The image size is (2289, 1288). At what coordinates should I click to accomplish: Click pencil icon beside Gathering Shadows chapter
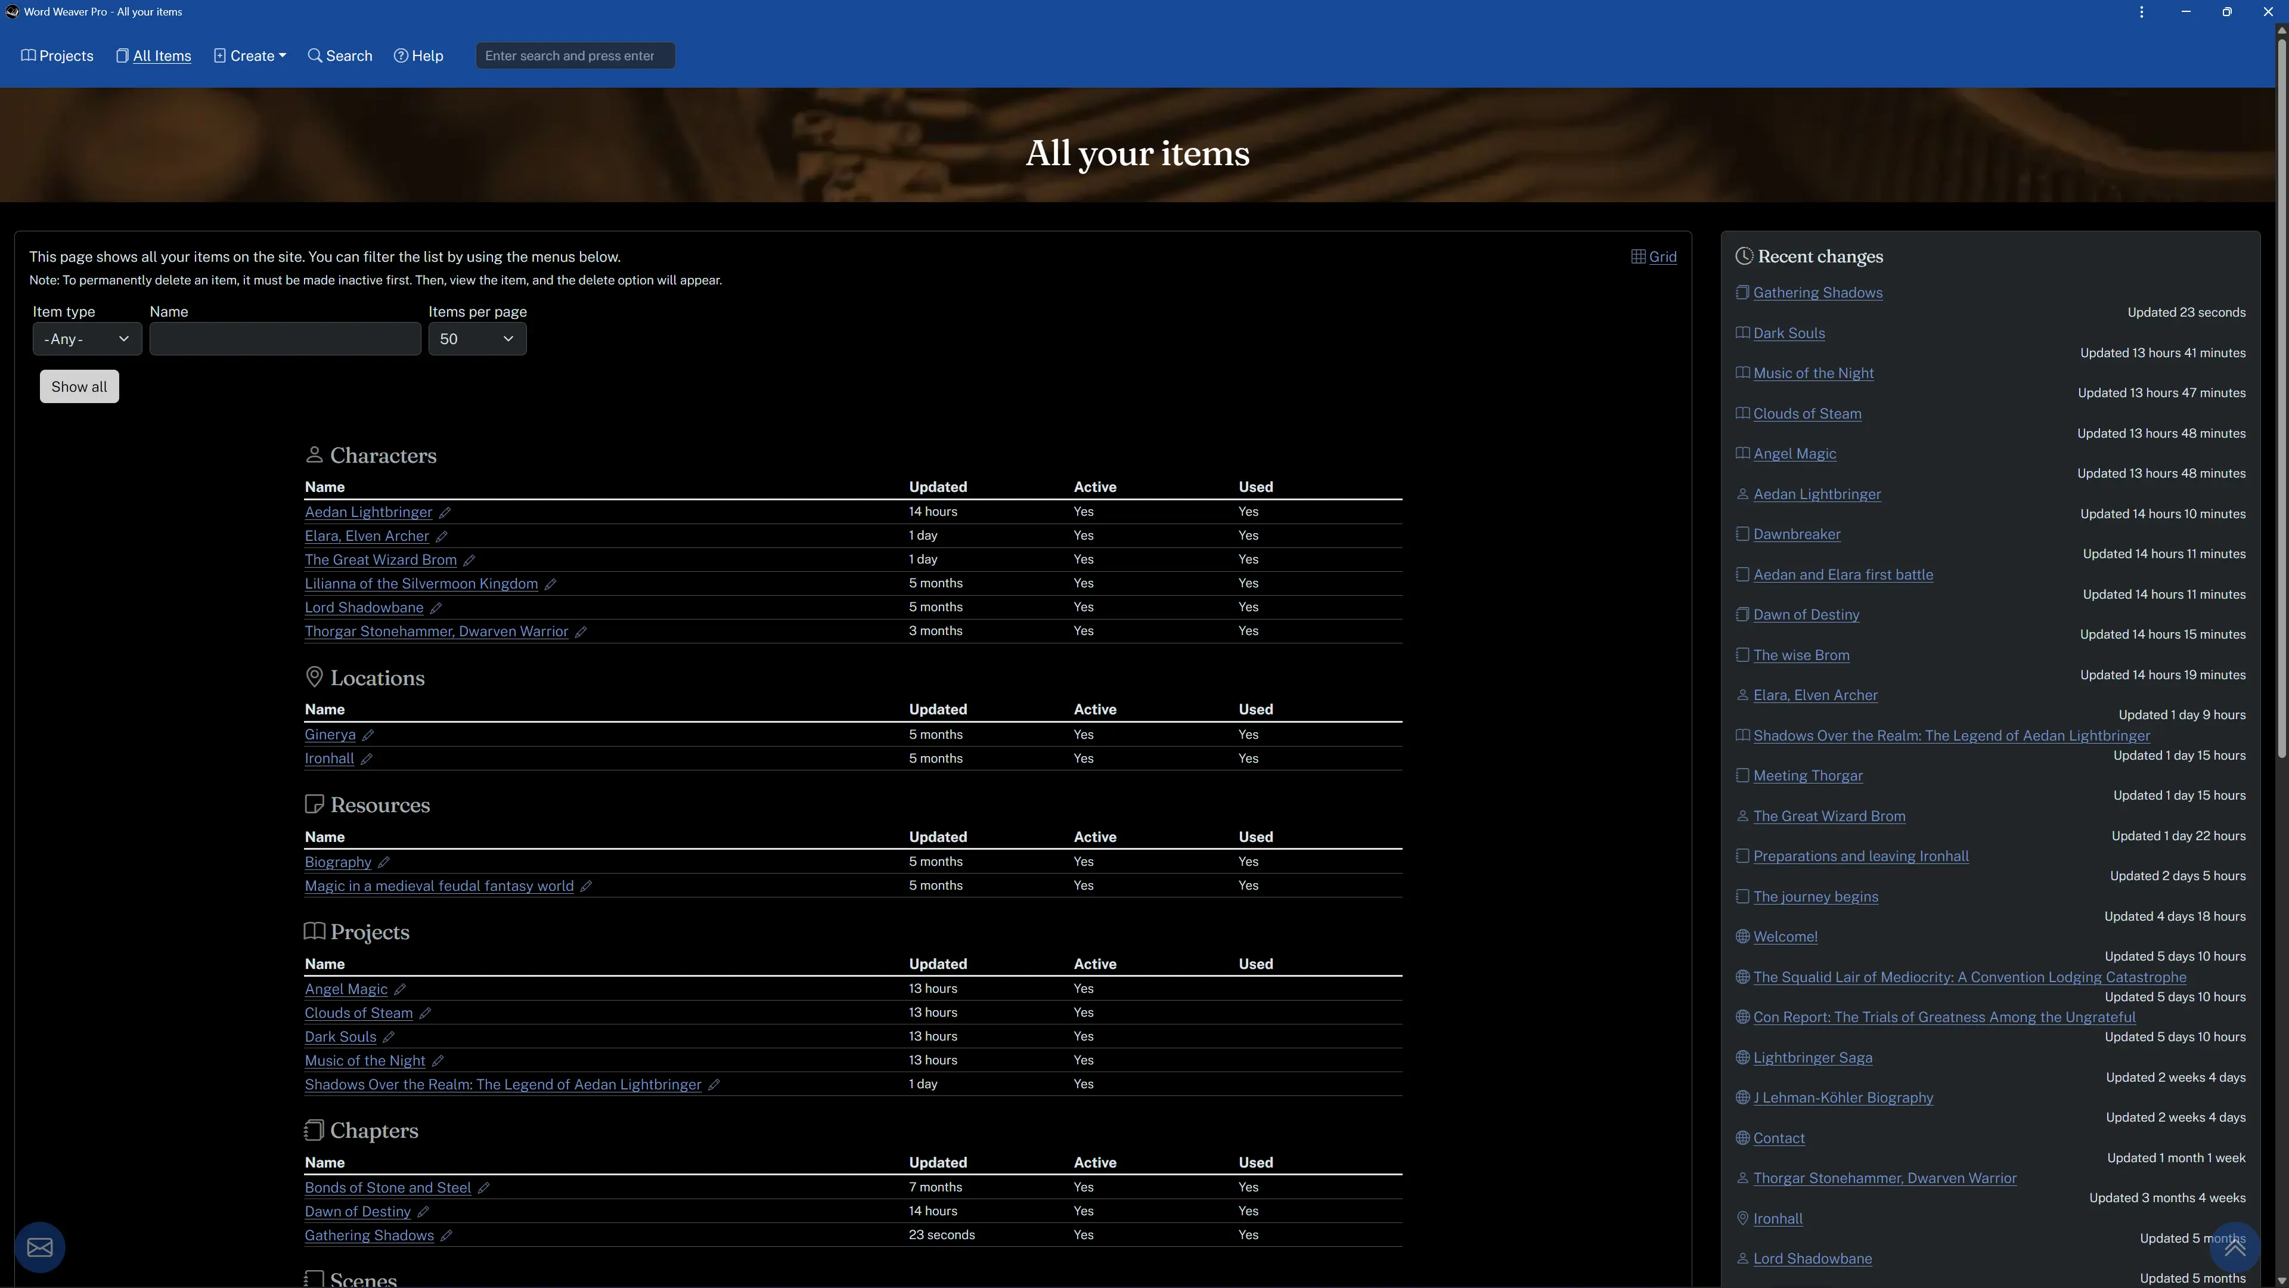coord(447,1237)
